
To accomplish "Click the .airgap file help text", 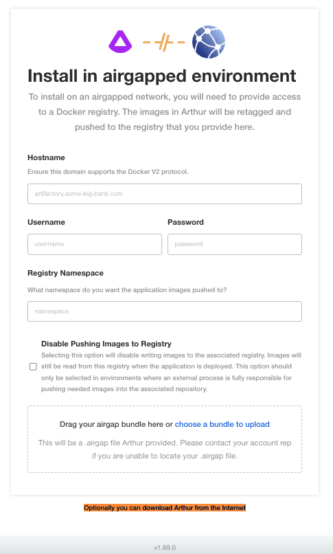I will tap(165, 449).
